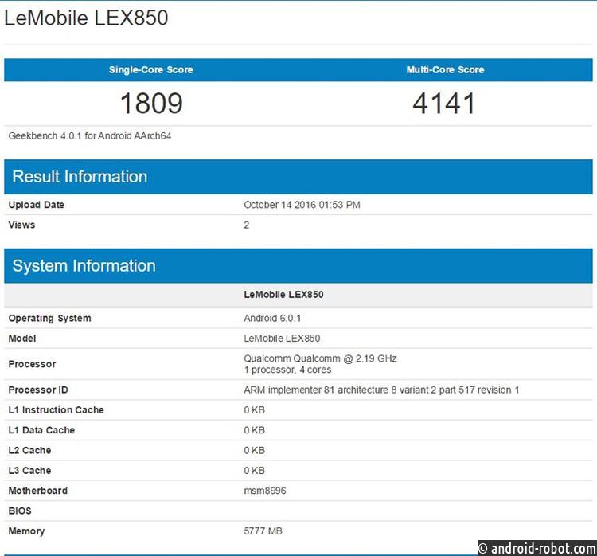Click the Operating System label
Image resolution: width=597 pixels, height=556 pixels.
coord(49,318)
